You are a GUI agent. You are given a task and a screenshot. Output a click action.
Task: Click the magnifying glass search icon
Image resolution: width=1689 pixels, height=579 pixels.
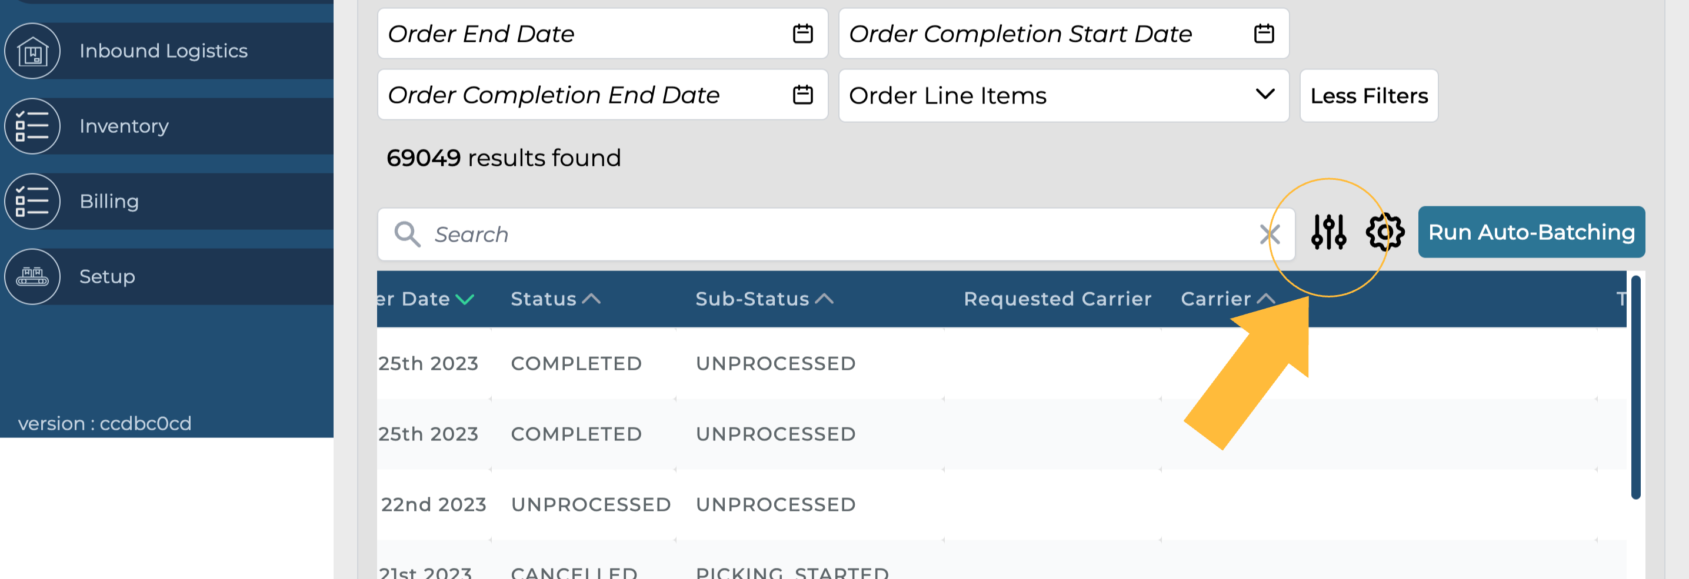[x=407, y=234]
